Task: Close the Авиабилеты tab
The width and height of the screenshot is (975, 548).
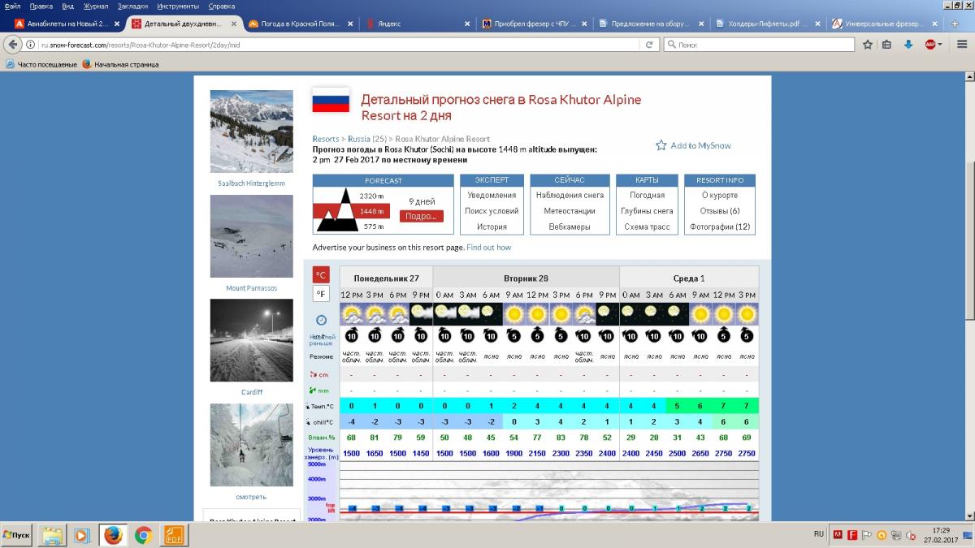Action: [117, 24]
